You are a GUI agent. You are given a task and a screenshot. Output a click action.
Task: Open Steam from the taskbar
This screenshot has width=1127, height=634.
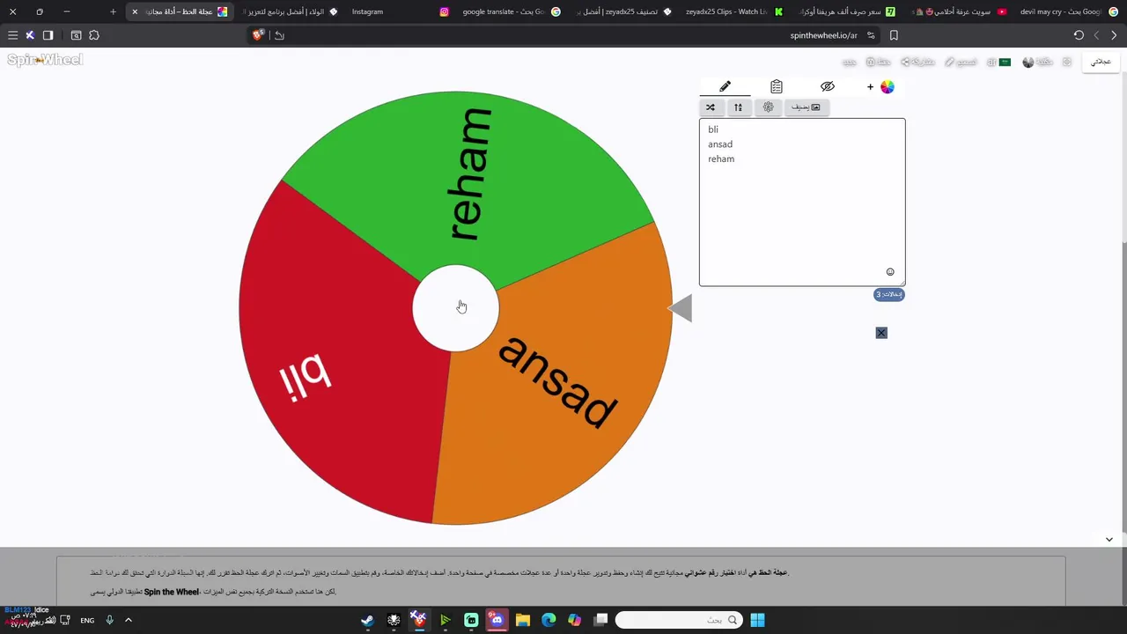pos(367,620)
